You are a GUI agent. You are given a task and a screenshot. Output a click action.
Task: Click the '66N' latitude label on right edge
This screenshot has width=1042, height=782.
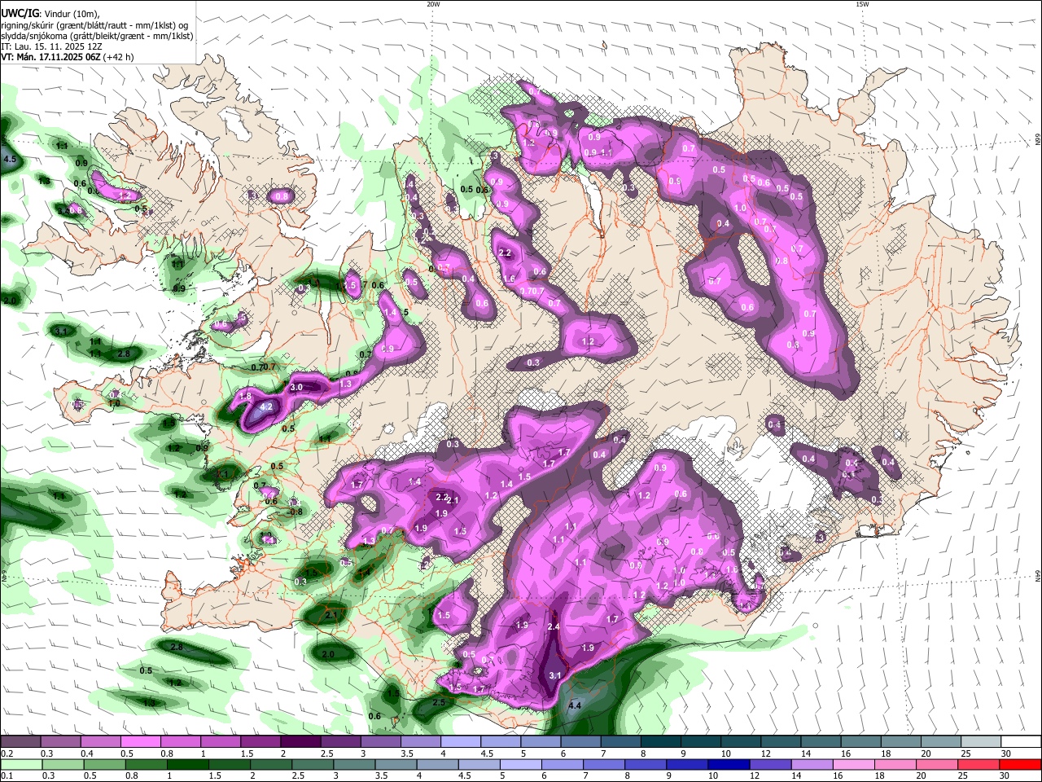coord(1038,140)
